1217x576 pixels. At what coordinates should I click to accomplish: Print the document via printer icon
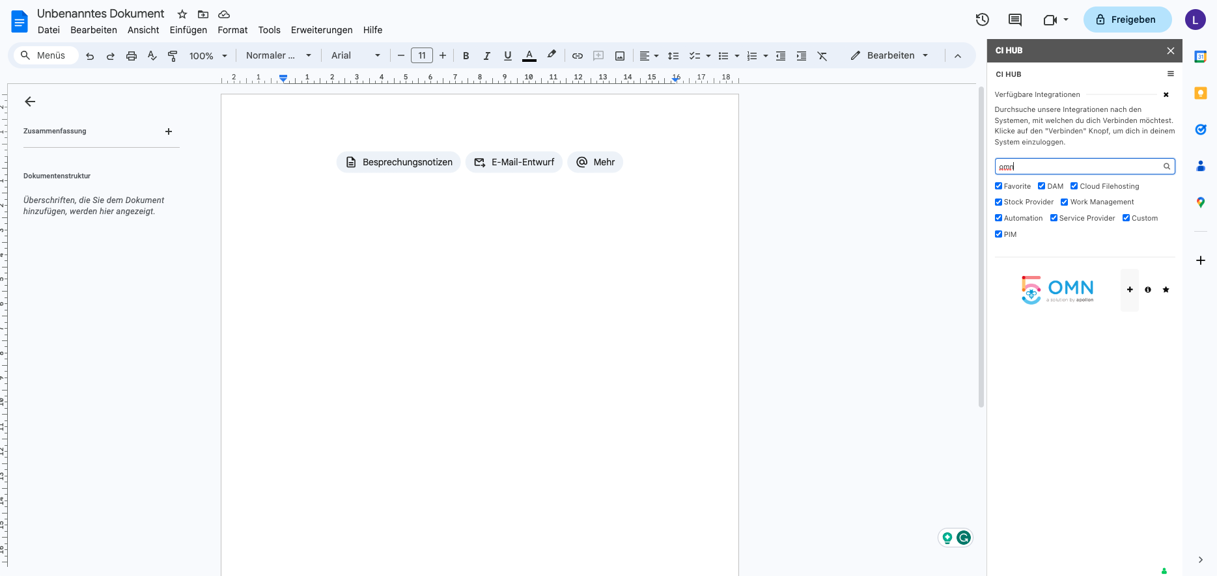[x=132, y=56]
